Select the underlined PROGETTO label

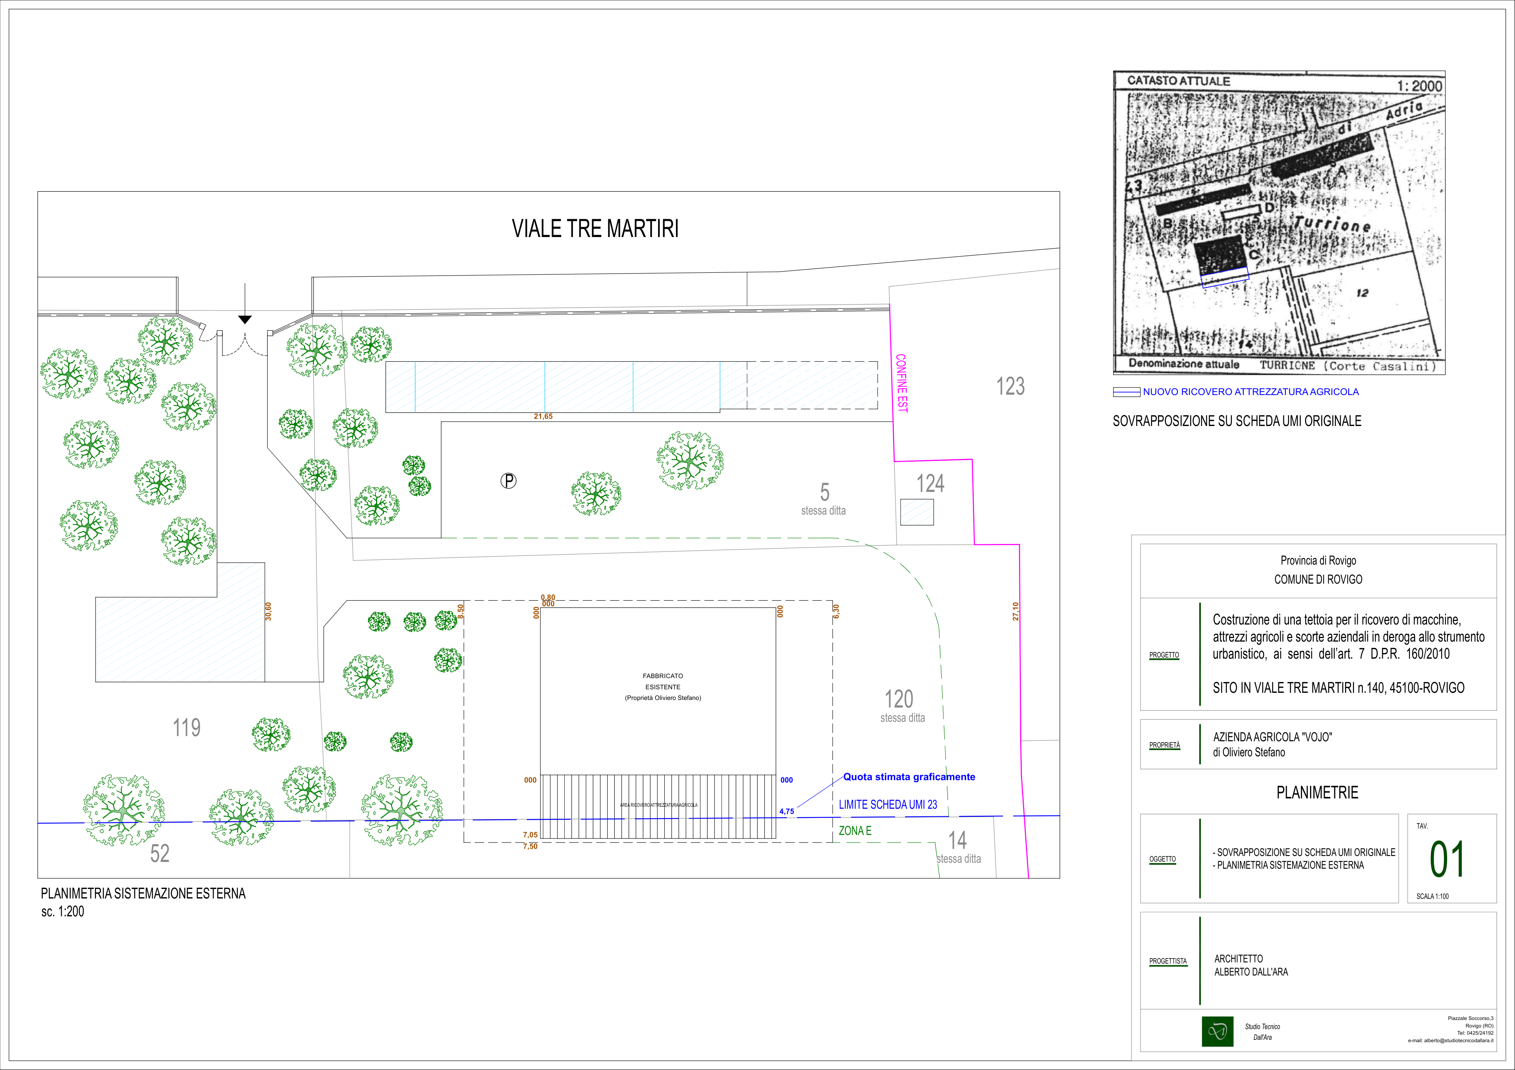tap(1164, 656)
